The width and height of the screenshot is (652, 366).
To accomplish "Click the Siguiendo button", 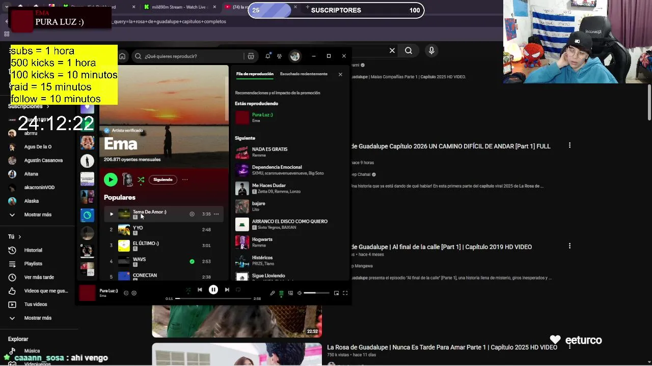I will coord(163,179).
